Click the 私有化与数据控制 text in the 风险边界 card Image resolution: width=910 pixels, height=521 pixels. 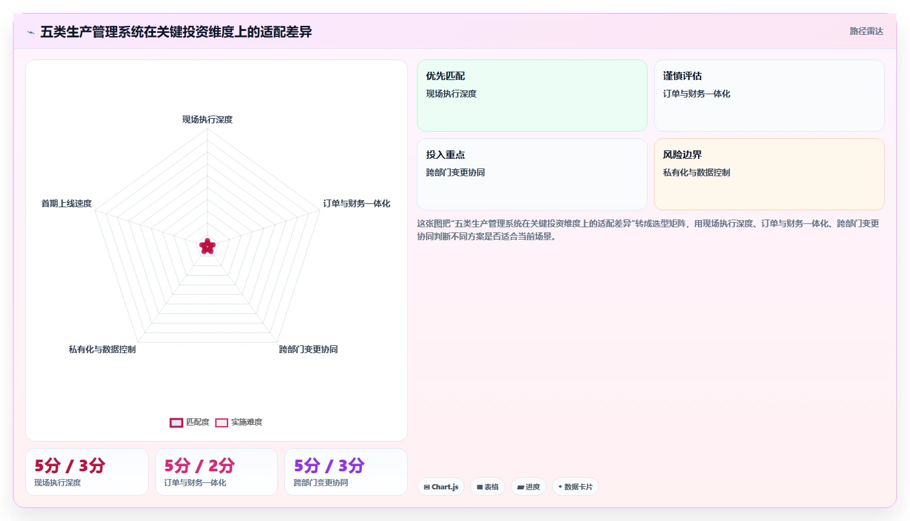coord(697,172)
